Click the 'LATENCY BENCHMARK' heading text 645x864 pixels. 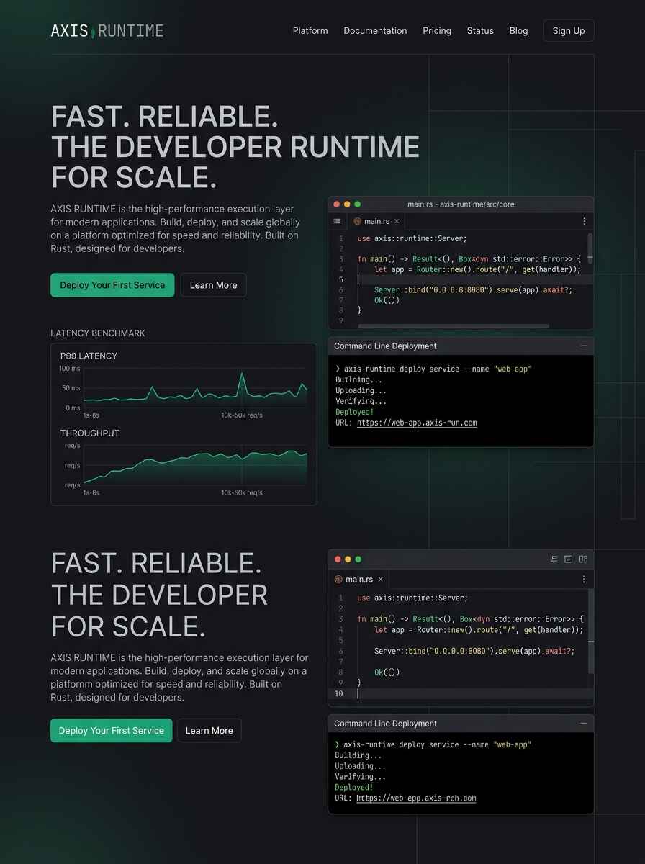[x=98, y=333]
